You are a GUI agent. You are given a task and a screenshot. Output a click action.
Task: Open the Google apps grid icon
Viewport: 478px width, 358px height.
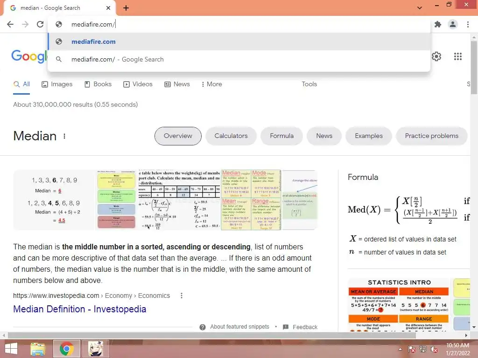tap(458, 56)
